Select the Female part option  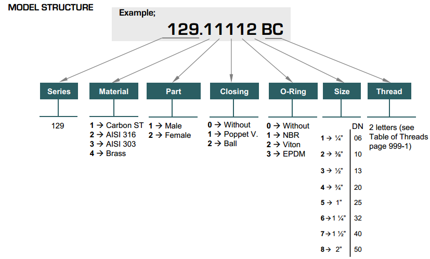pos(170,135)
